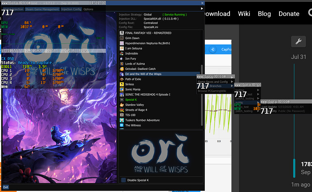The width and height of the screenshot is (312, 192).
Task: Choose the Special K entry icon
Action: (122, 99)
